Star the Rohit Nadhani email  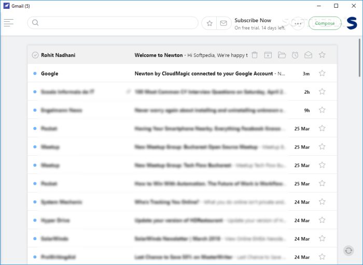(x=322, y=55)
